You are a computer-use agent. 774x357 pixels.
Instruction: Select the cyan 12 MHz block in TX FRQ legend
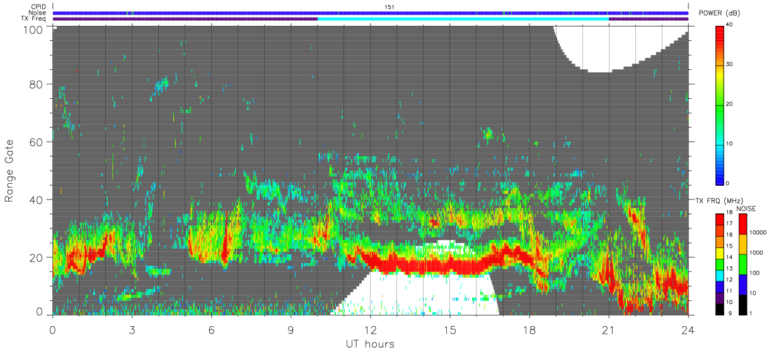pyautogui.click(x=720, y=275)
